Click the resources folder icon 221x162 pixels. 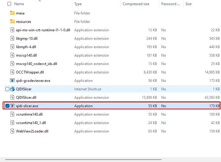coord(12,22)
